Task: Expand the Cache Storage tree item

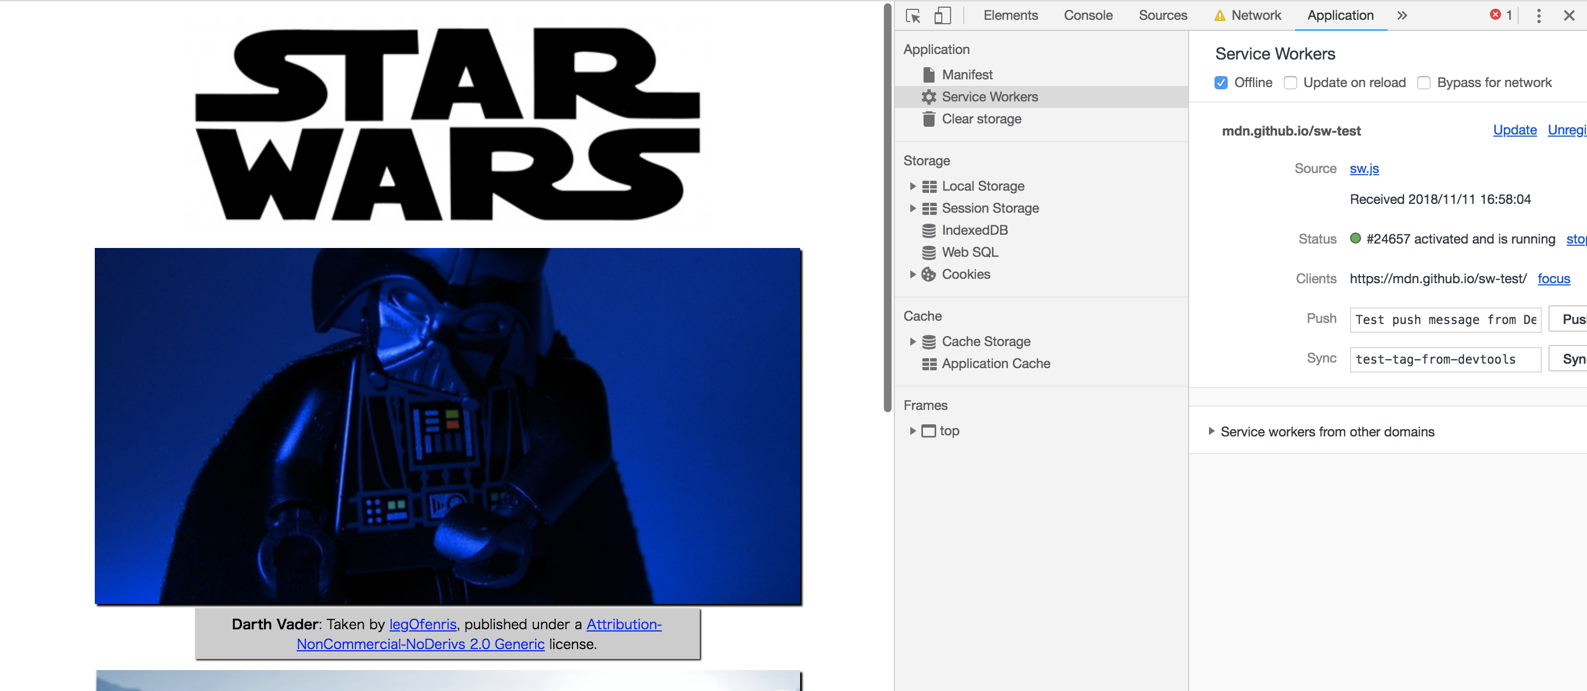Action: (x=913, y=341)
